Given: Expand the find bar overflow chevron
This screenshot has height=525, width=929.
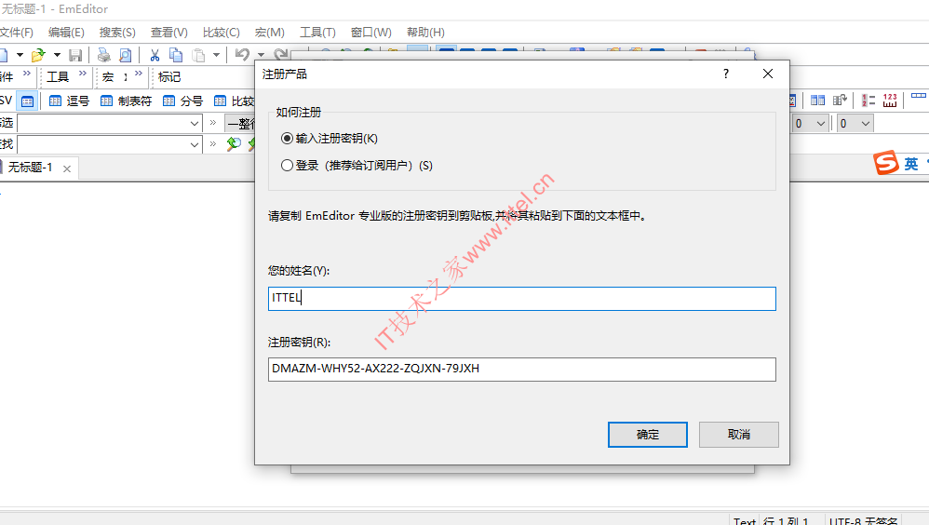Looking at the screenshot, I should coord(213,143).
